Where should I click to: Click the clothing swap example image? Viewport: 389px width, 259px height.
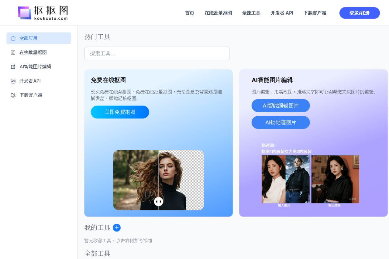pos(310,179)
